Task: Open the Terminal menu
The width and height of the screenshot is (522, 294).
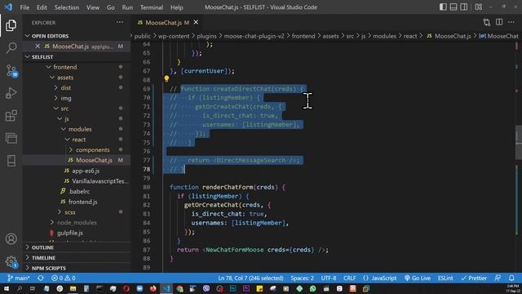Action: coord(152,7)
